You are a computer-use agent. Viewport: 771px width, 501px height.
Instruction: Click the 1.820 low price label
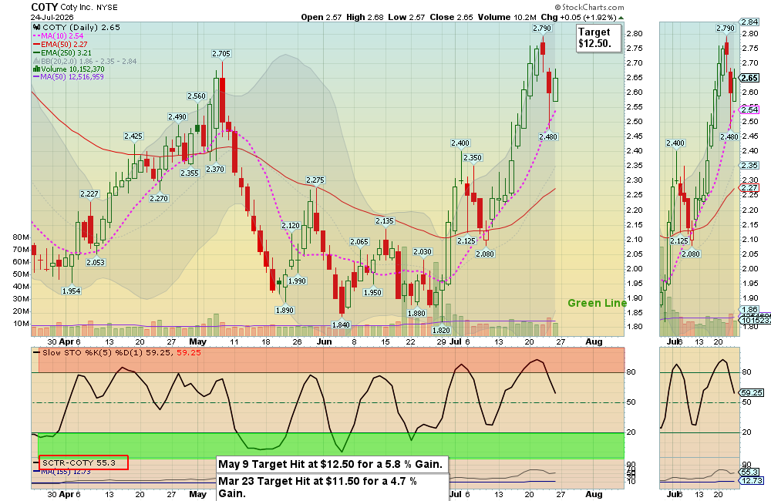click(x=441, y=331)
